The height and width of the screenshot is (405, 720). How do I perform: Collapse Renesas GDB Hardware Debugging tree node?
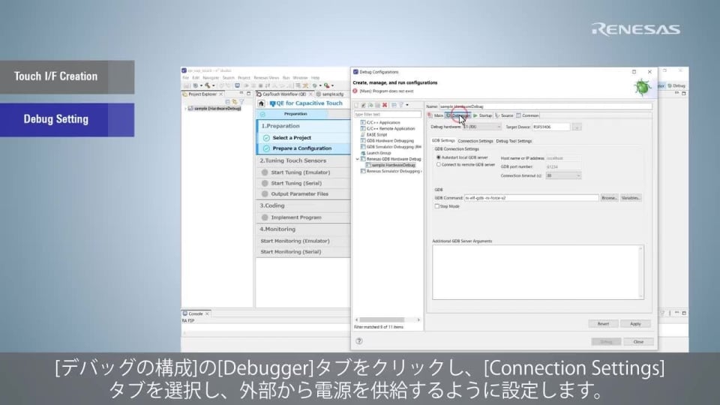click(358, 159)
